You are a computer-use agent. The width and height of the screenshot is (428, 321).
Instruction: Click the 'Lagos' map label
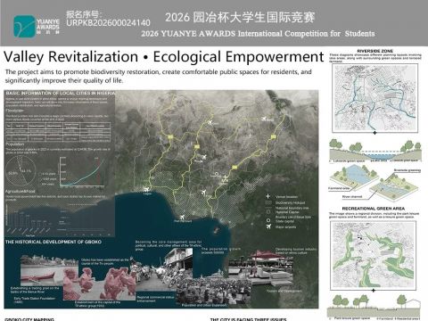point(147,194)
